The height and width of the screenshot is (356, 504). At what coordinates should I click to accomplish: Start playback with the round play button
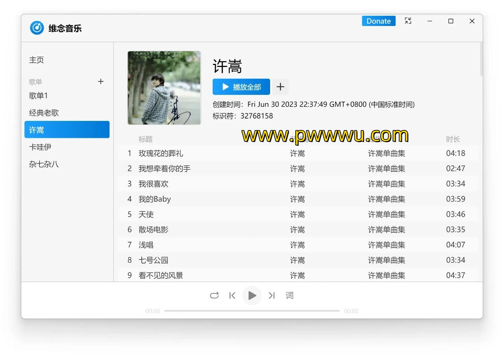pos(252,295)
